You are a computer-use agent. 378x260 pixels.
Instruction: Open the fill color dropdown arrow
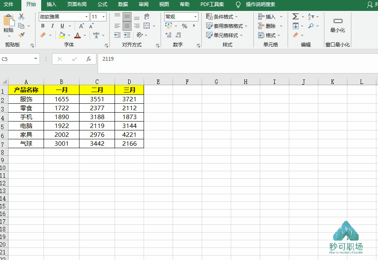pyautogui.click(x=69, y=35)
